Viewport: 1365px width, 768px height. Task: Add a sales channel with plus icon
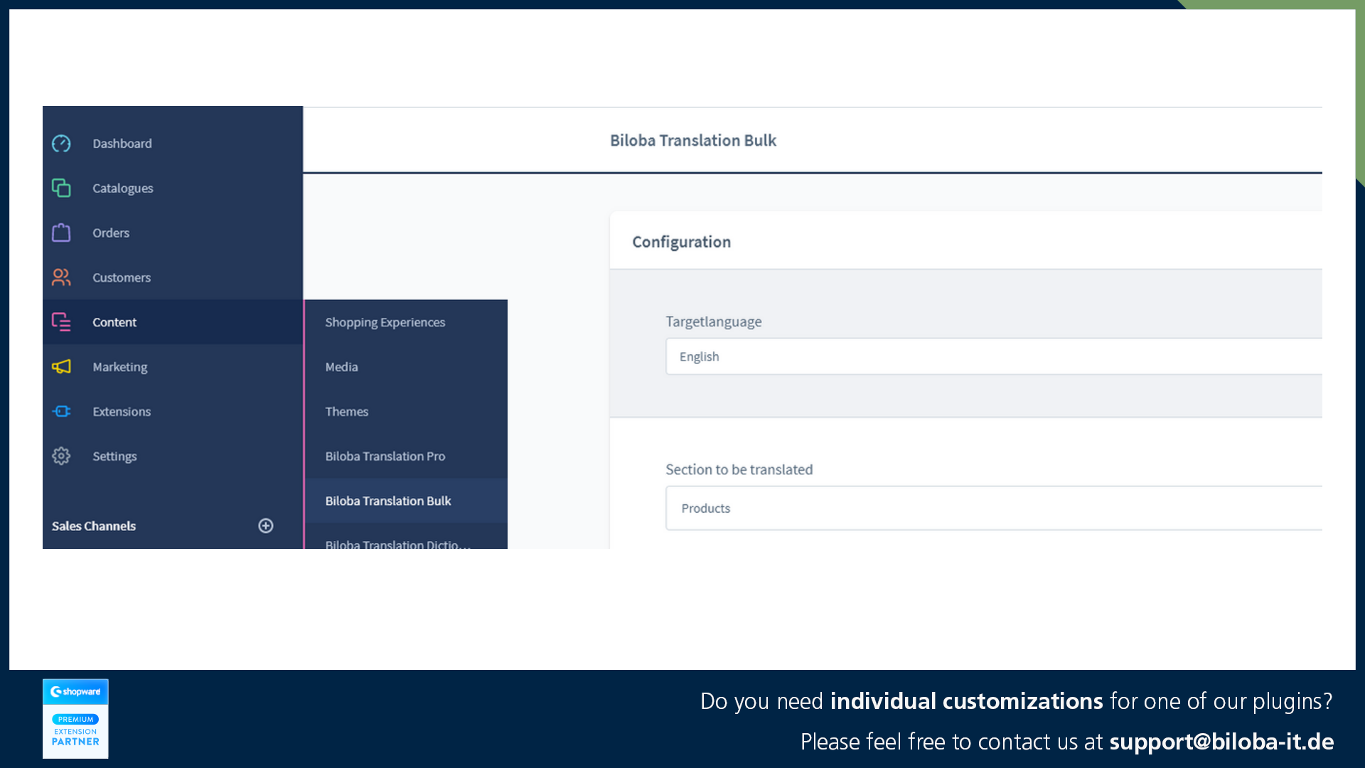(x=266, y=526)
